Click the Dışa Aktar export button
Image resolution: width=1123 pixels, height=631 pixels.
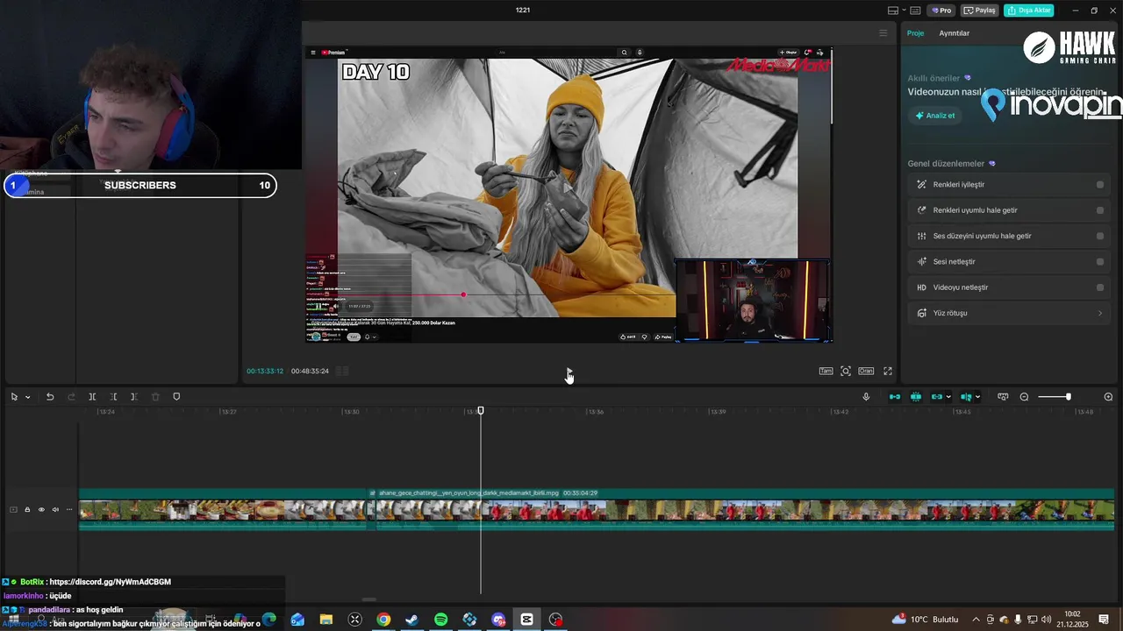pyautogui.click(x=1029, y=11)
